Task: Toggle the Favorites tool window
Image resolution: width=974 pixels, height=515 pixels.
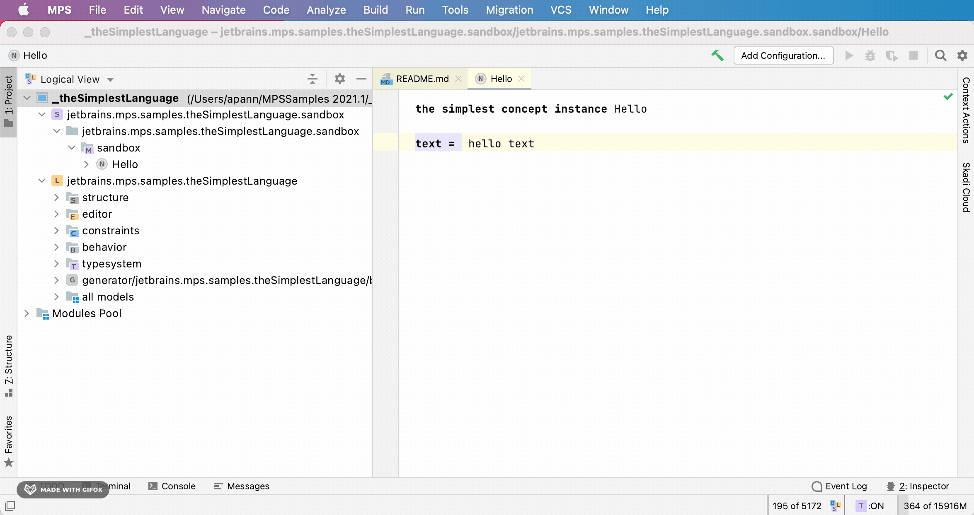Action: point(9,441)
